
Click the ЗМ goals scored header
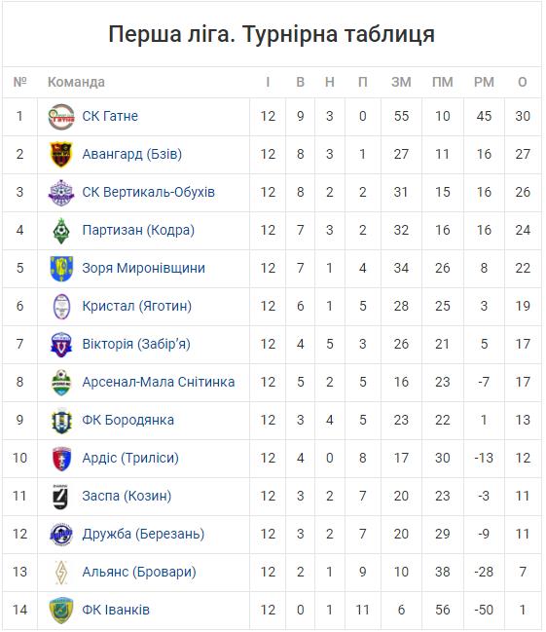401,82
